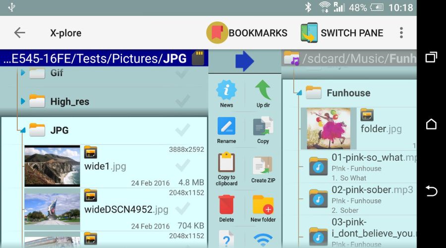Select file name wideDSCN4952.jpg
Image resolution: width=446 pixels, height=248 pixels.
click(126, 210)
